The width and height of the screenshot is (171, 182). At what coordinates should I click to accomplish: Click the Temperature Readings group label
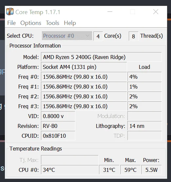click(x=36, y=149)
